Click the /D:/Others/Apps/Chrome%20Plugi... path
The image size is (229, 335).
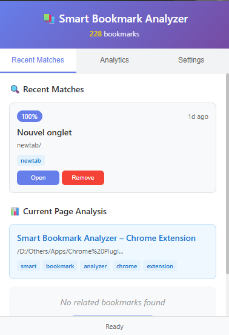tap(70, 251)
